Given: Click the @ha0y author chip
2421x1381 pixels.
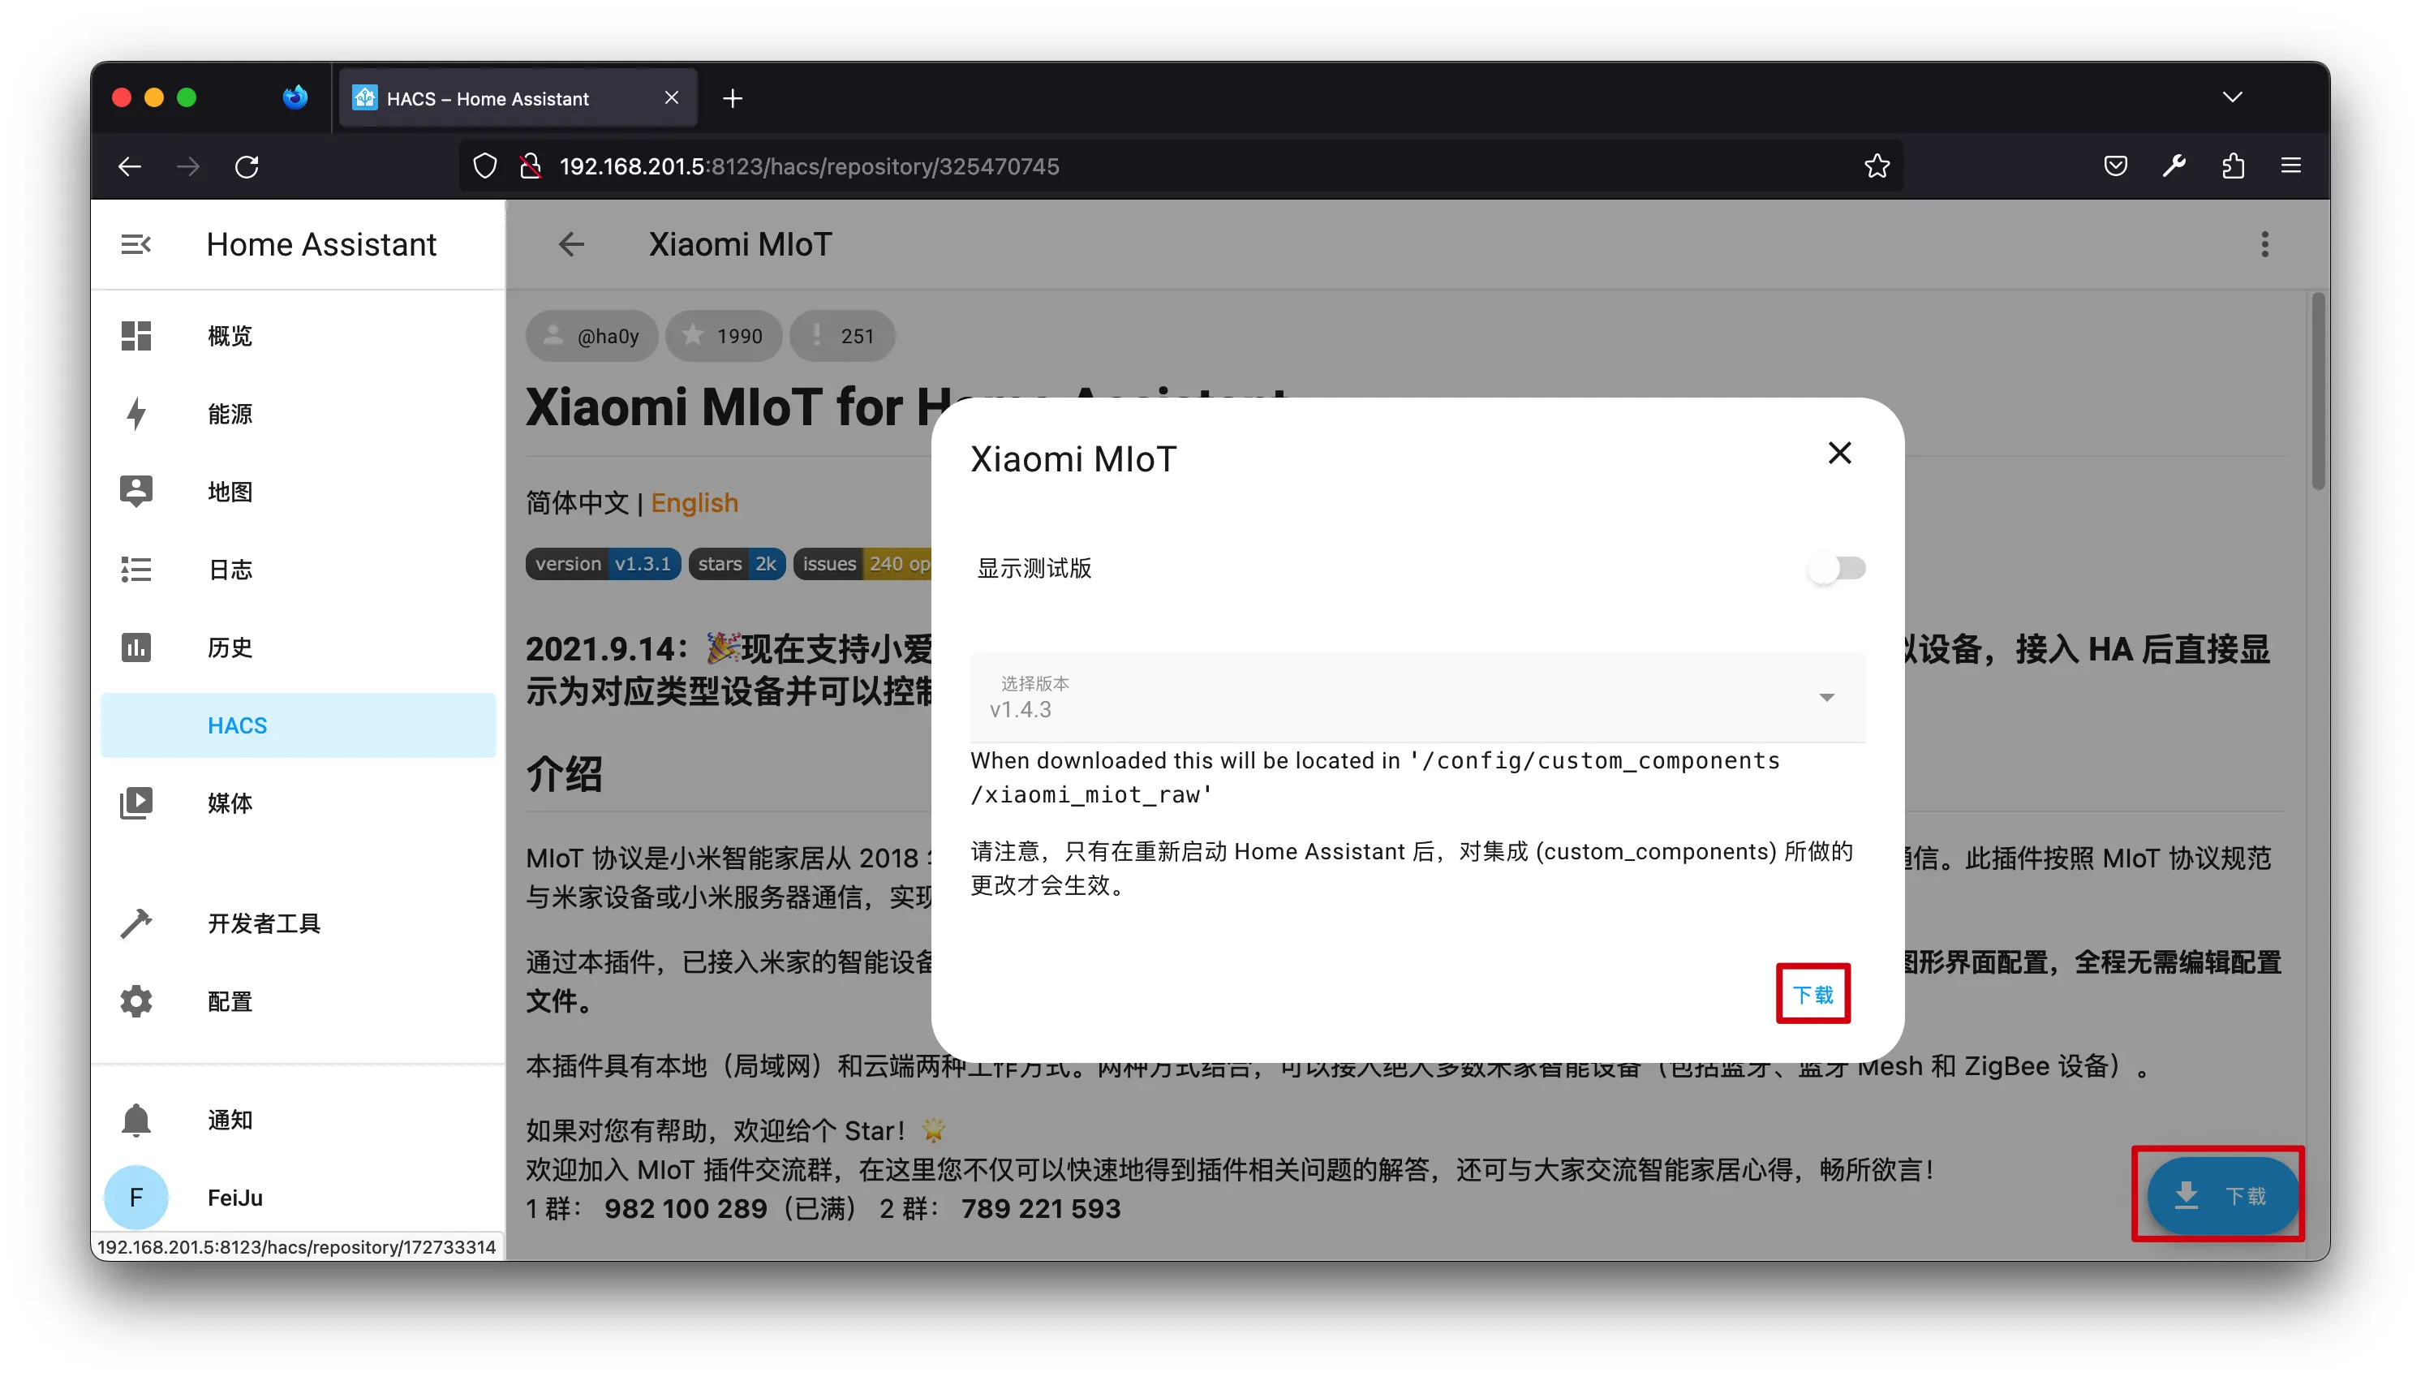Looking at the screenshot, I should pos(591,336).
